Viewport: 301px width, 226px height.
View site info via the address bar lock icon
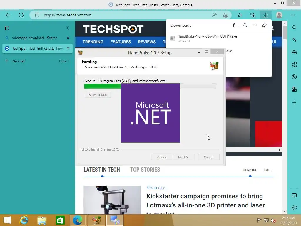[x=37, y=15]
